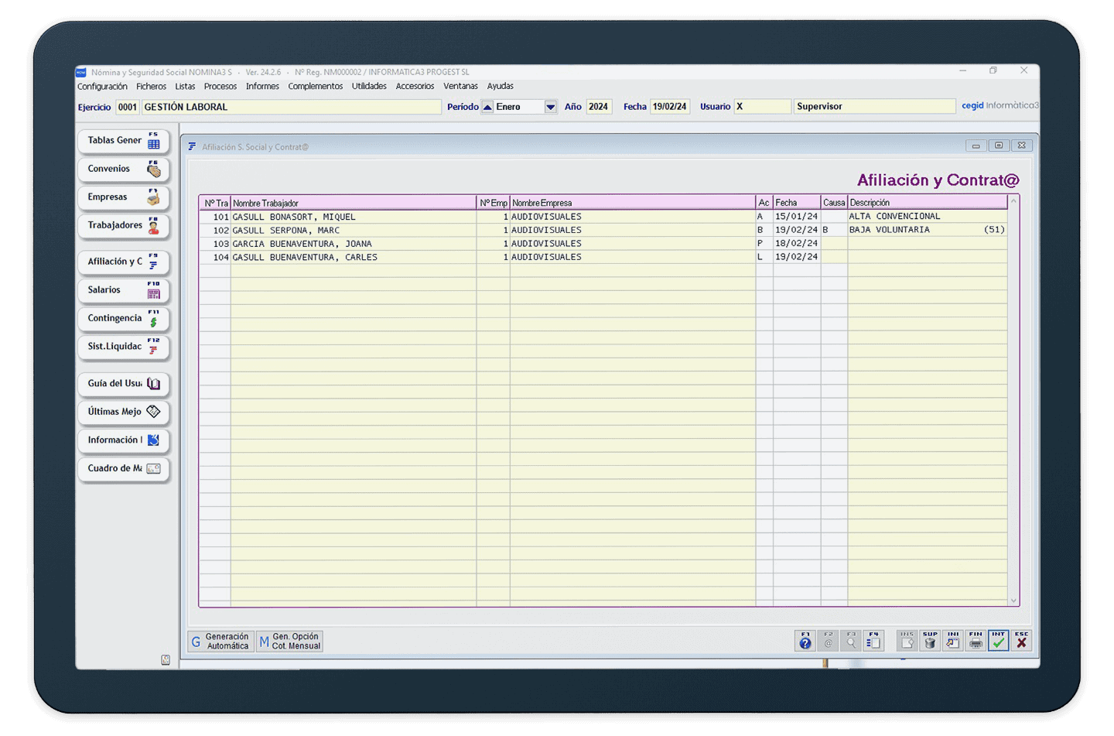
Task: Cancel with the ESC red X icon
Action: pos(1021,641)
